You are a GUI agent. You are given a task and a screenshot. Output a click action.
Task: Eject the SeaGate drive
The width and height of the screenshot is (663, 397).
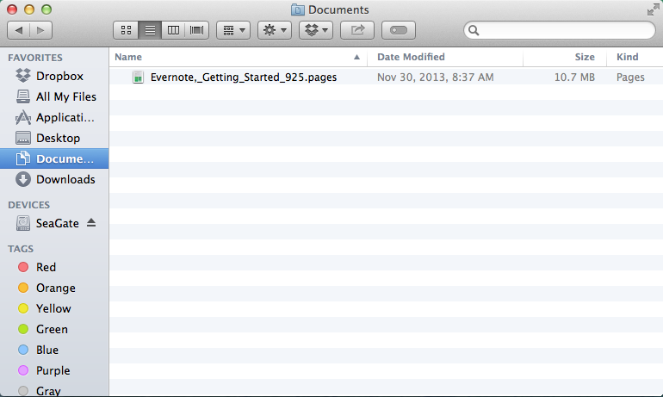coord(91,223)
